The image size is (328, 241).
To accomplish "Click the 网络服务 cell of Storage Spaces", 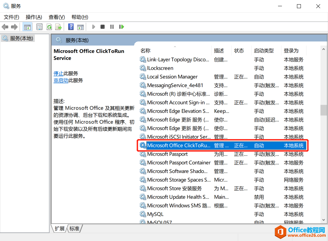I will [x=293, y=180].
